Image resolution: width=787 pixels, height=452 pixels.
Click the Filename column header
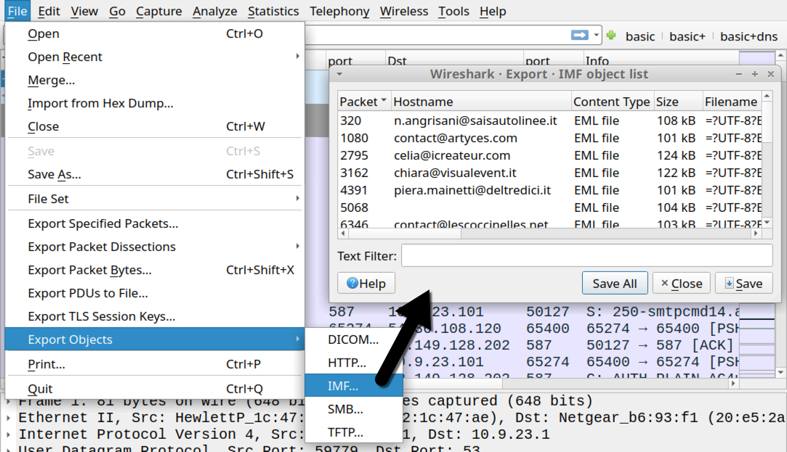pyautogui.click(x=732, y=102)
